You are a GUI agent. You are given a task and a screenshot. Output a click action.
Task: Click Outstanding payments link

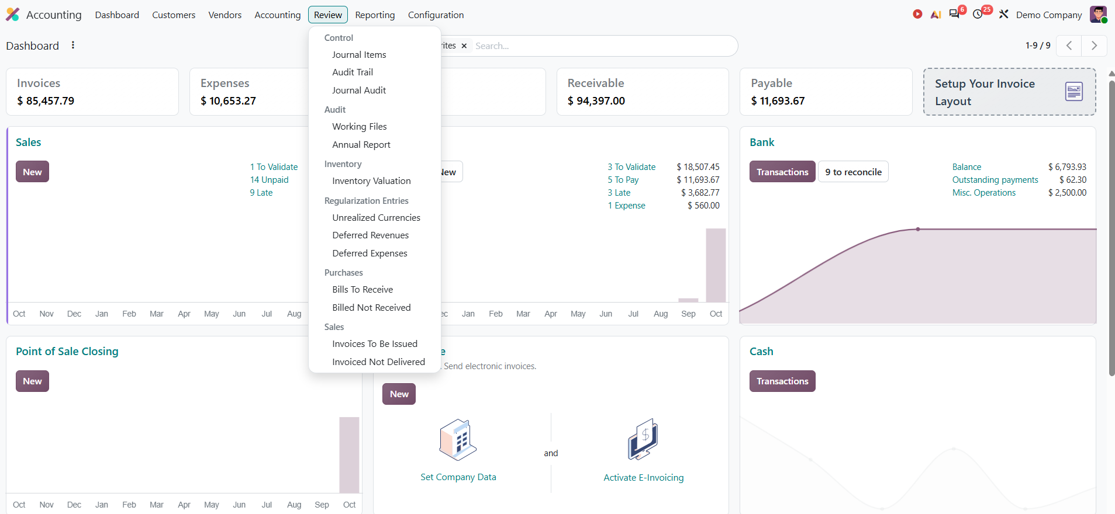point(995,180)
